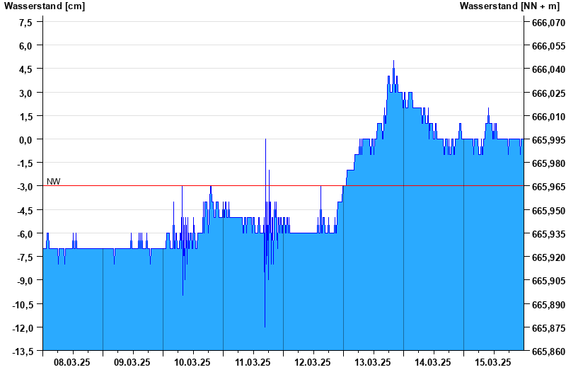Click the -3,0 tick on left axis

tap(23, 187)
